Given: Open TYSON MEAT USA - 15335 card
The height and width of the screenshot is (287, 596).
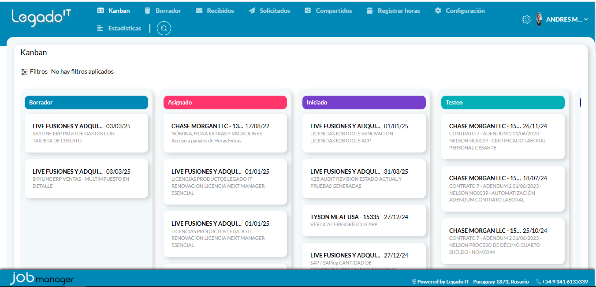Looking at the screenshot, I should (364, 220).
